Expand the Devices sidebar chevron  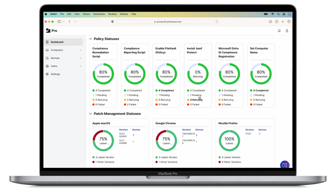(x=81, y=58)
